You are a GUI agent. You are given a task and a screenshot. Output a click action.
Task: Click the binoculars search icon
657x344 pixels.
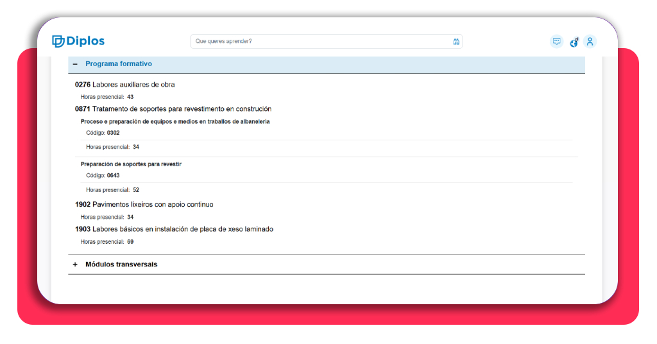point(456,42)
